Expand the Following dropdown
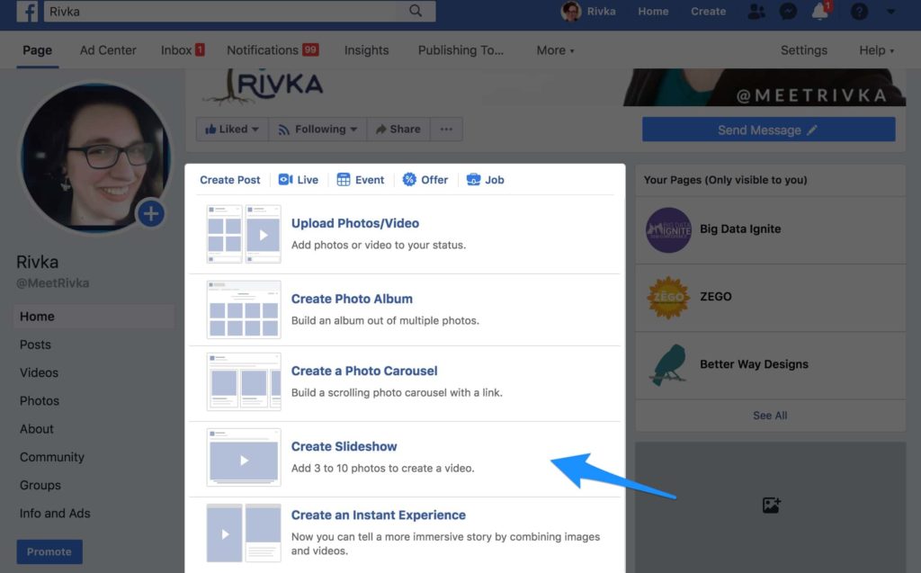Image resolution: width=921 pixels, height=573 pixels. [318, 130]
